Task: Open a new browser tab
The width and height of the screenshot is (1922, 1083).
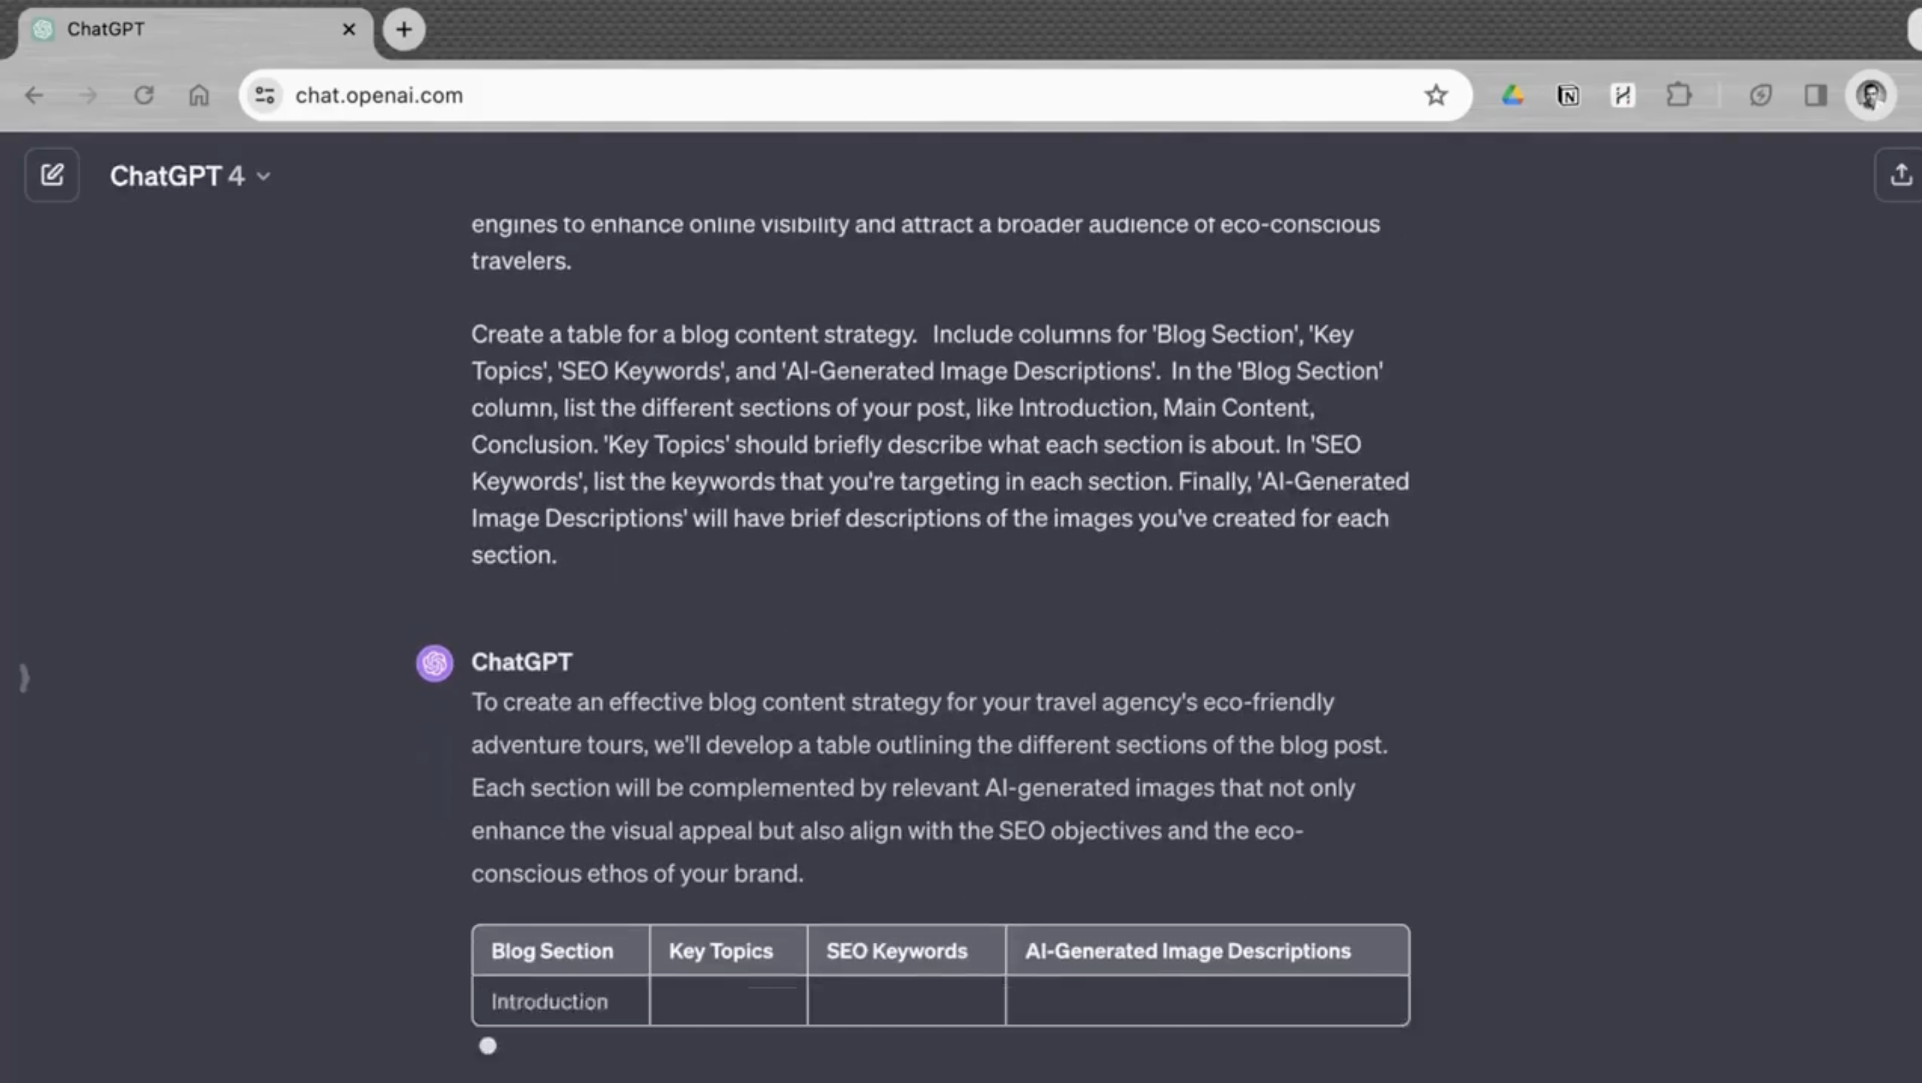Action: 404,30
